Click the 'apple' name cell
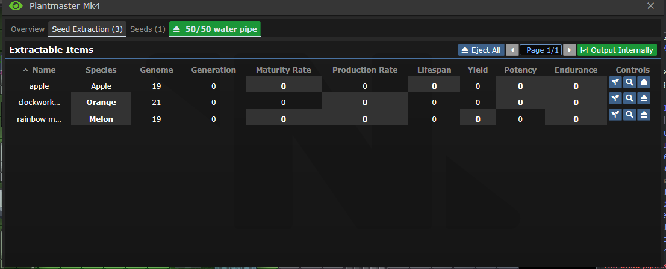This screenshot has width=666, height=269. [x=39, y=86]
